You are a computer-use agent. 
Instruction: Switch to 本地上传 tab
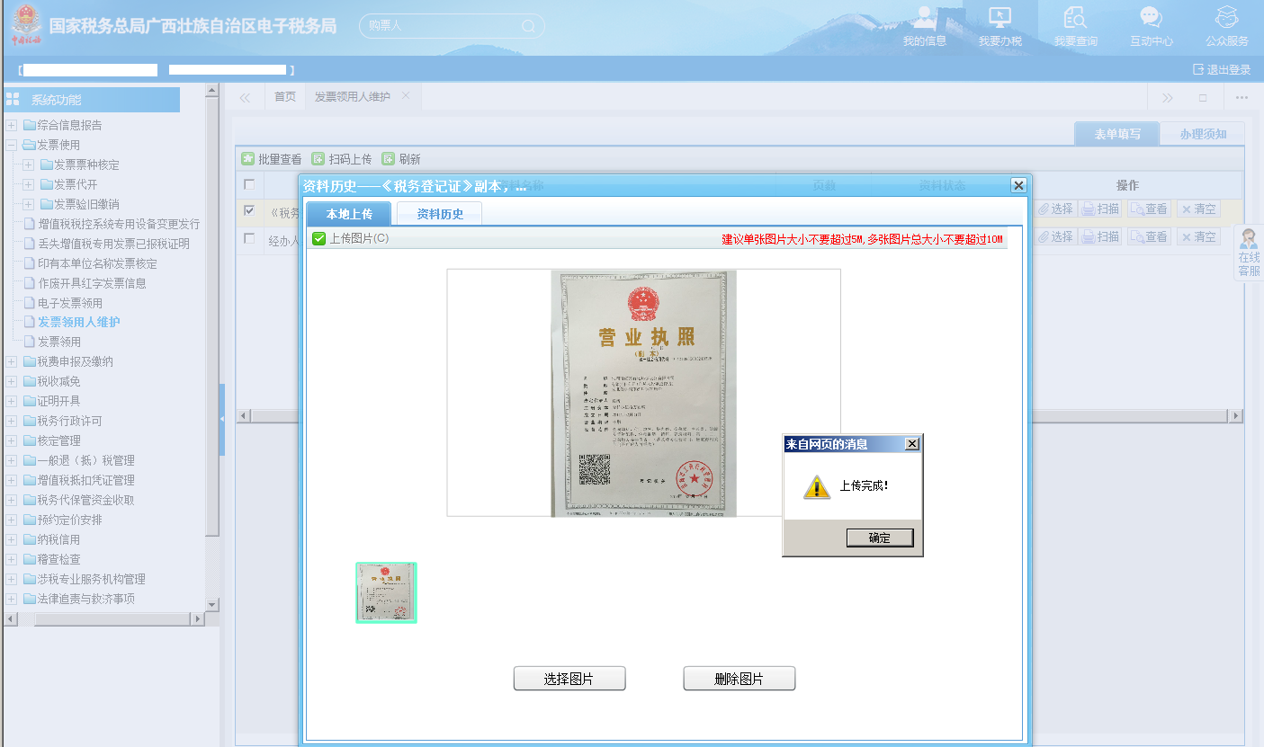point(349,214)
